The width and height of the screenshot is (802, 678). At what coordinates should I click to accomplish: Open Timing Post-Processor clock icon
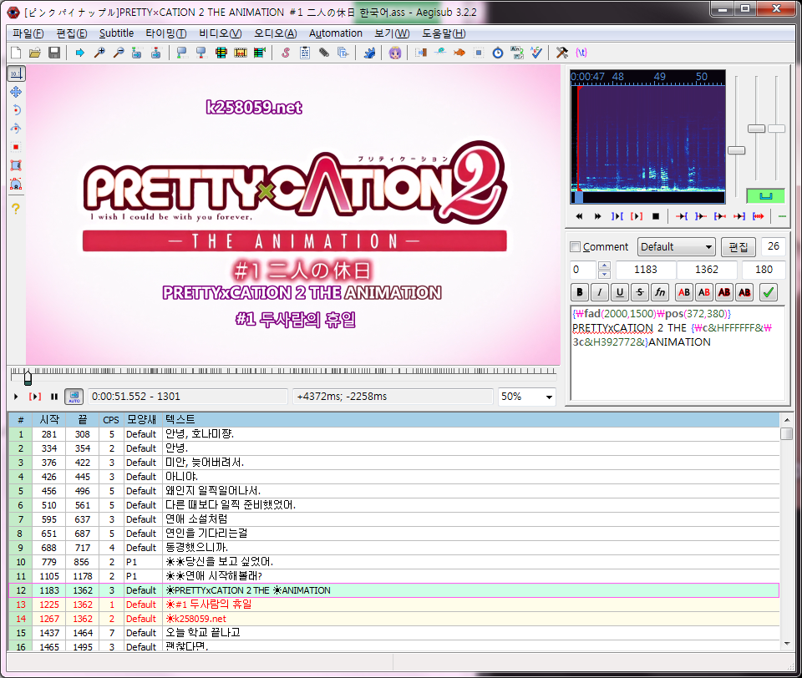[x=498, y=53]
